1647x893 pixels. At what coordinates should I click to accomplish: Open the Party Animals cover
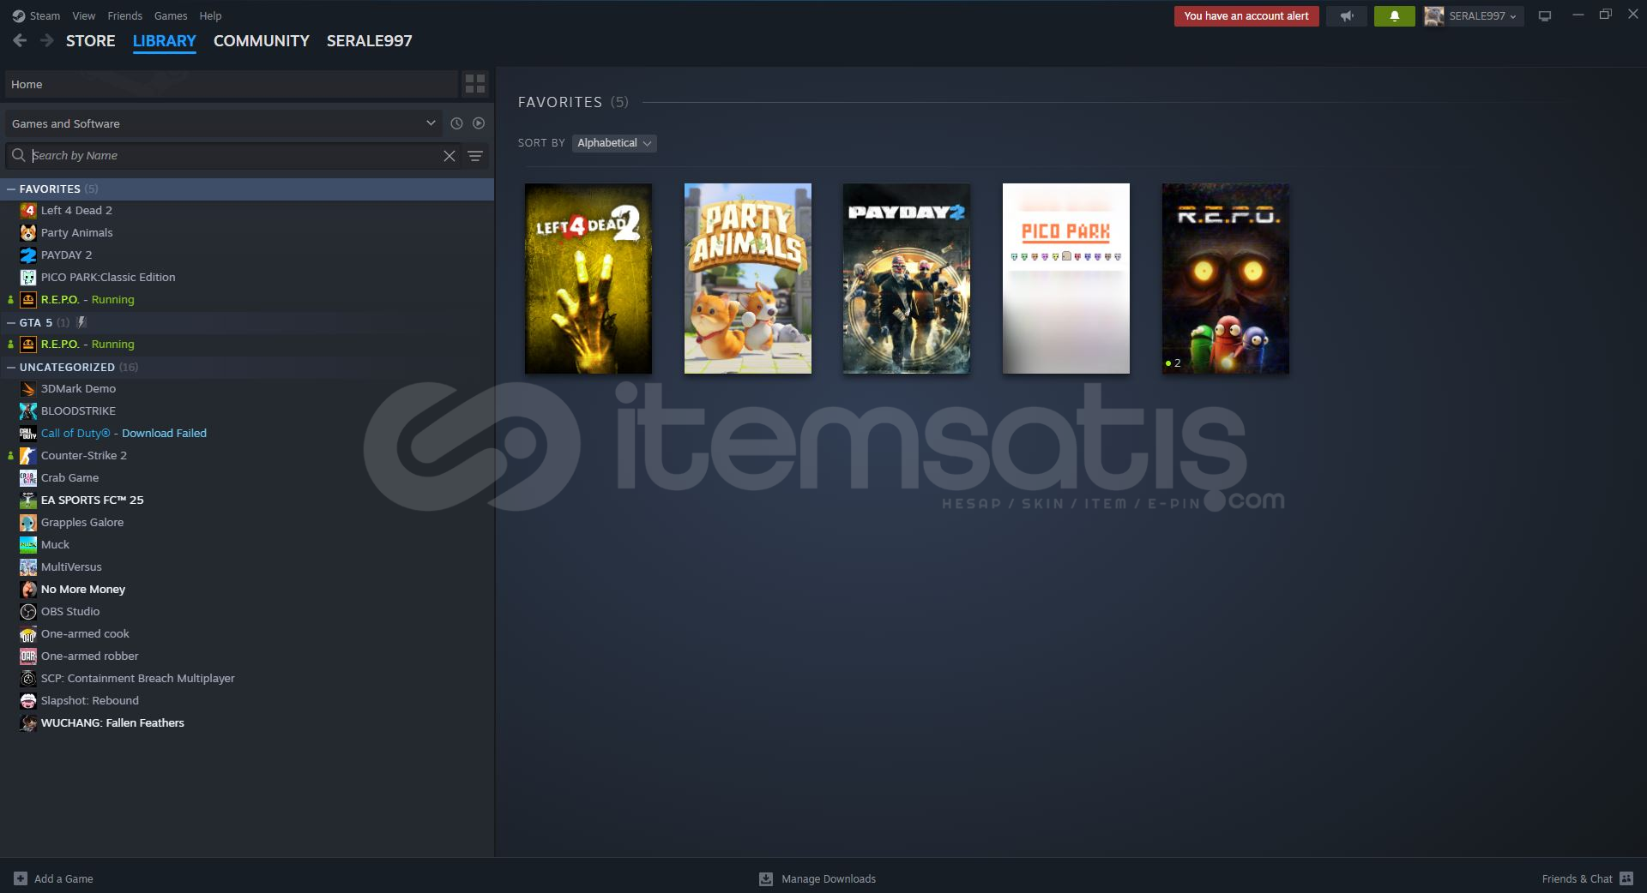click(748, 279)
